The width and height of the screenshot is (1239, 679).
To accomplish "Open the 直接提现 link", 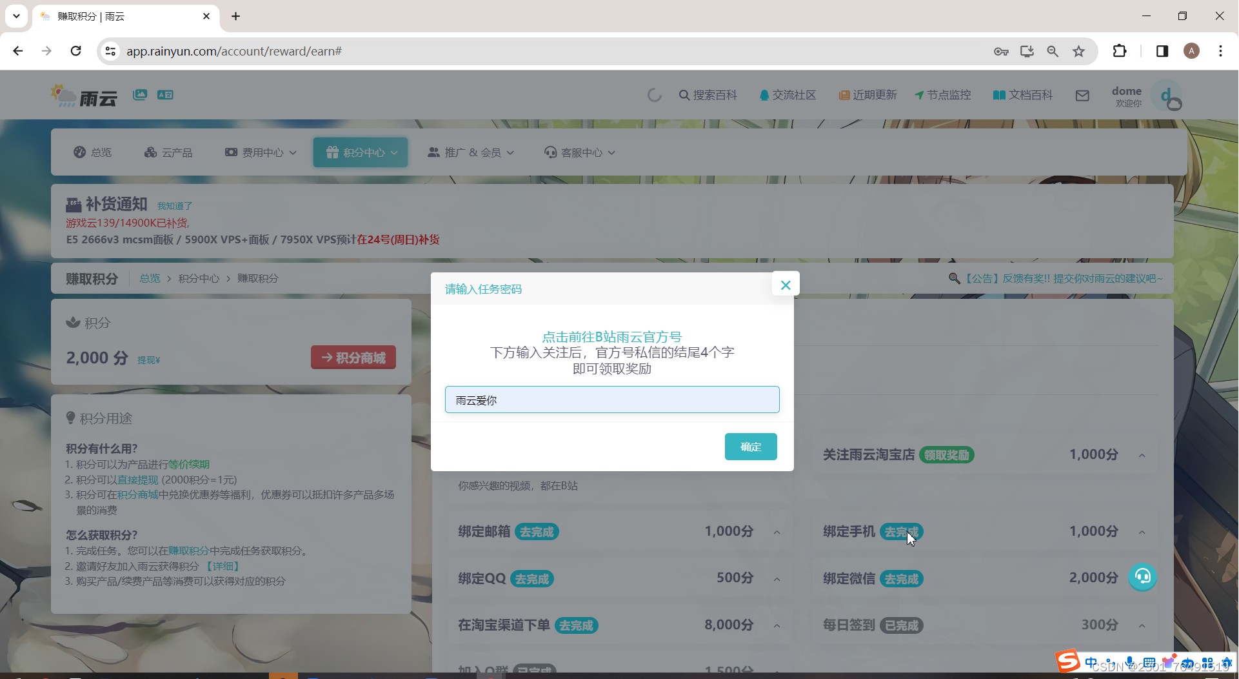I will pos(138,480).
